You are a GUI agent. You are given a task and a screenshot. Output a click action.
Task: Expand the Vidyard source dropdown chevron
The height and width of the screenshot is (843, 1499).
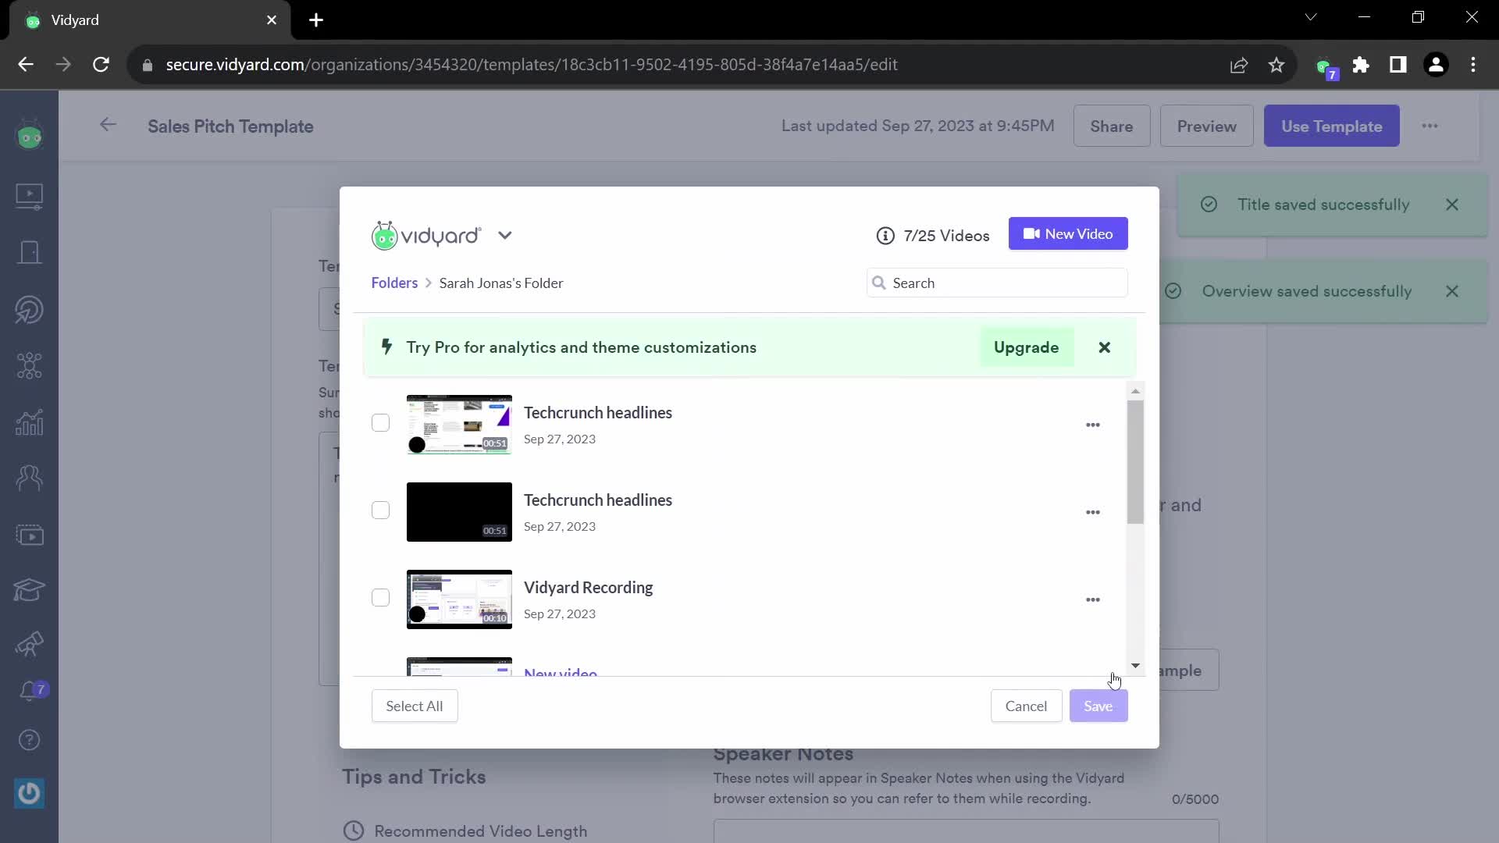pyautogui.click(x=504, y=235)
